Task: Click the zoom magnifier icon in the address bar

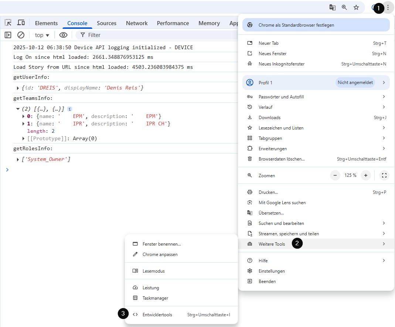Action: click(x=344, y=7)
